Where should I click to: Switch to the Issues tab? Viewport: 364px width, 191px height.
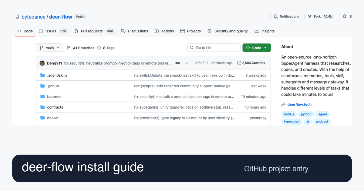tap(53, 31)
